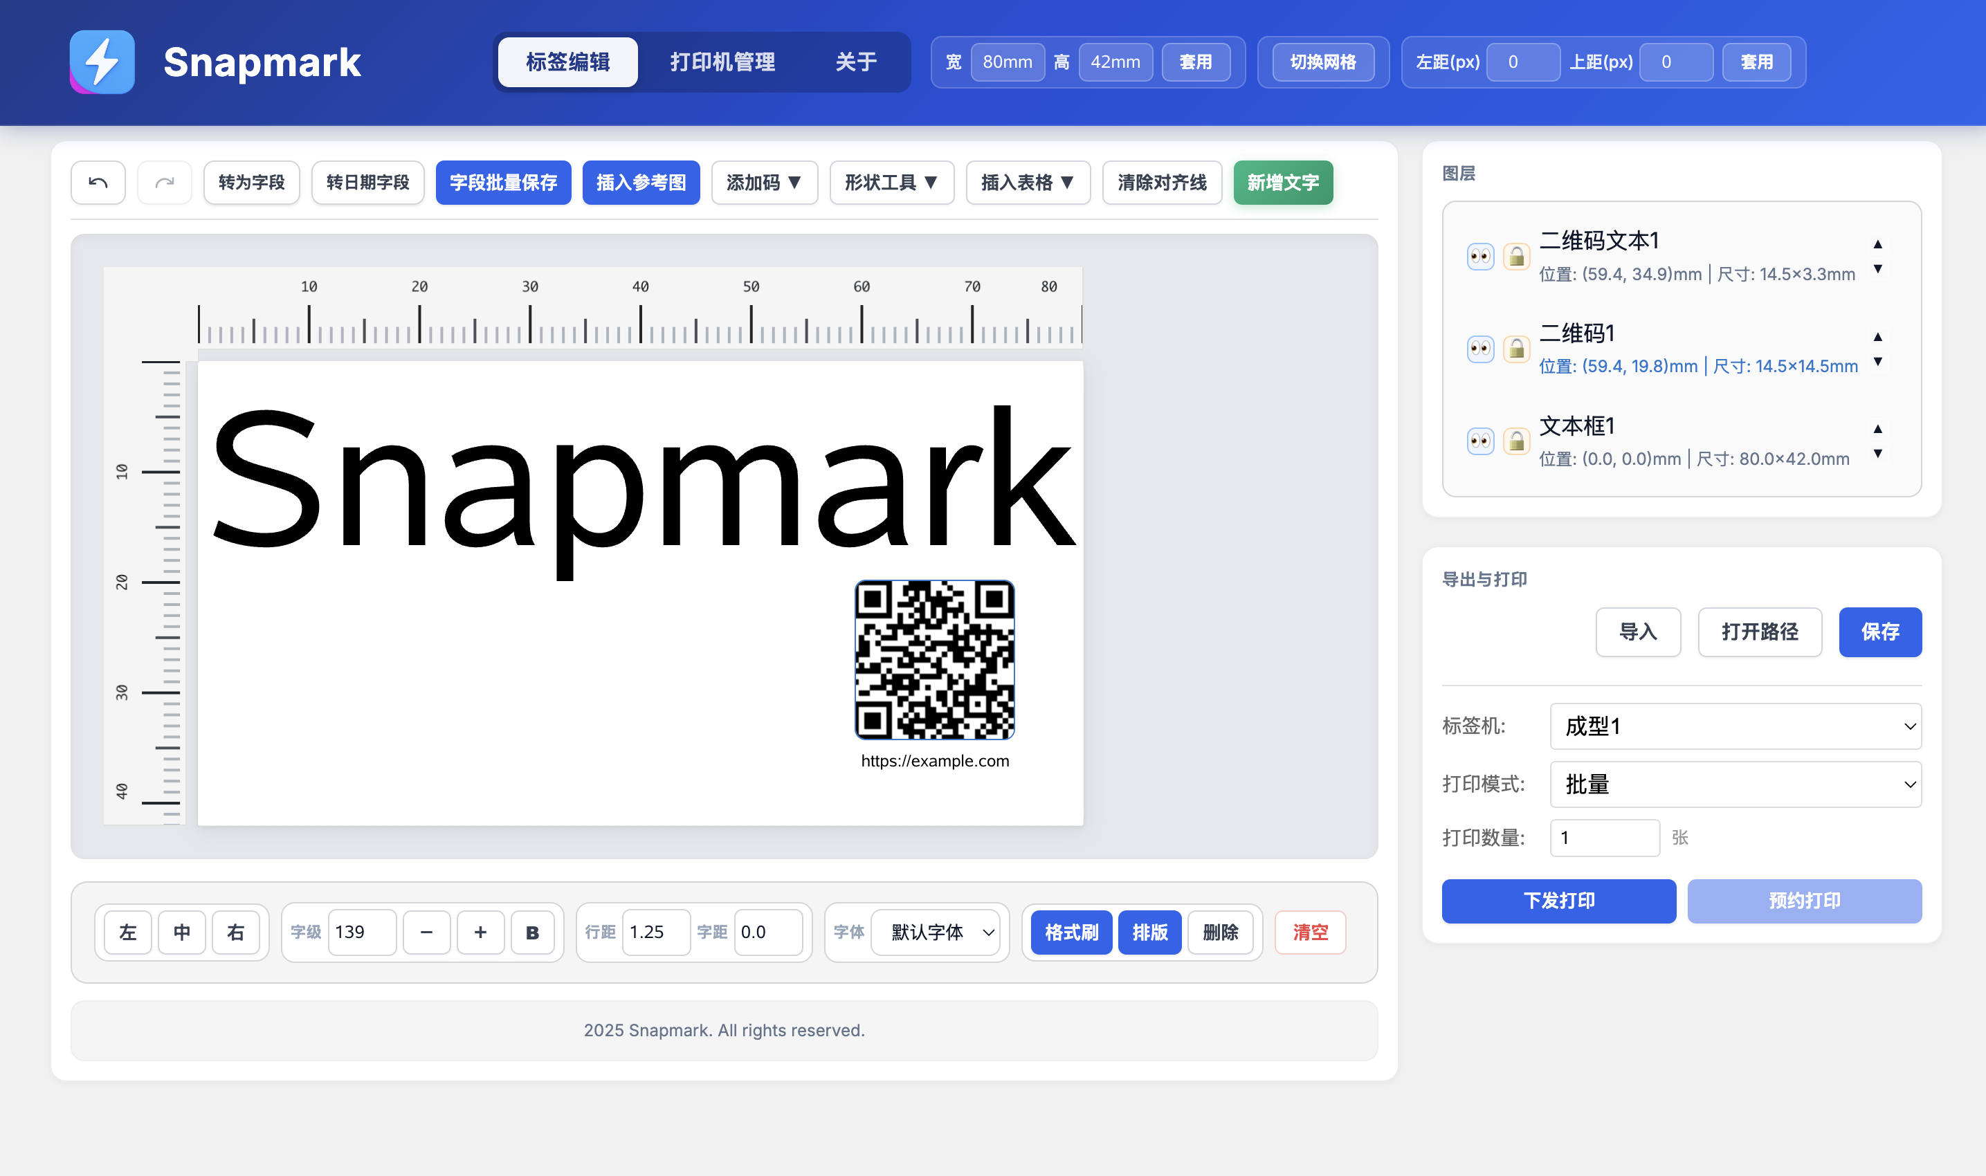Screen dimensions: 1986x1176
Task: Click the 打印数量 quantity input field
Action: point(1604,837)
